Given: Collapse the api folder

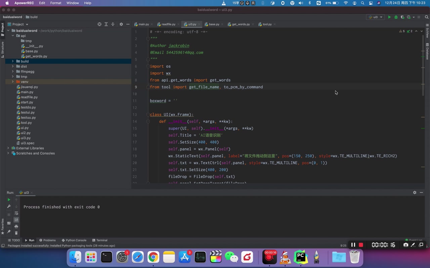Looking at the screenshot, I should pyautogui.click(x=13, y=36).
